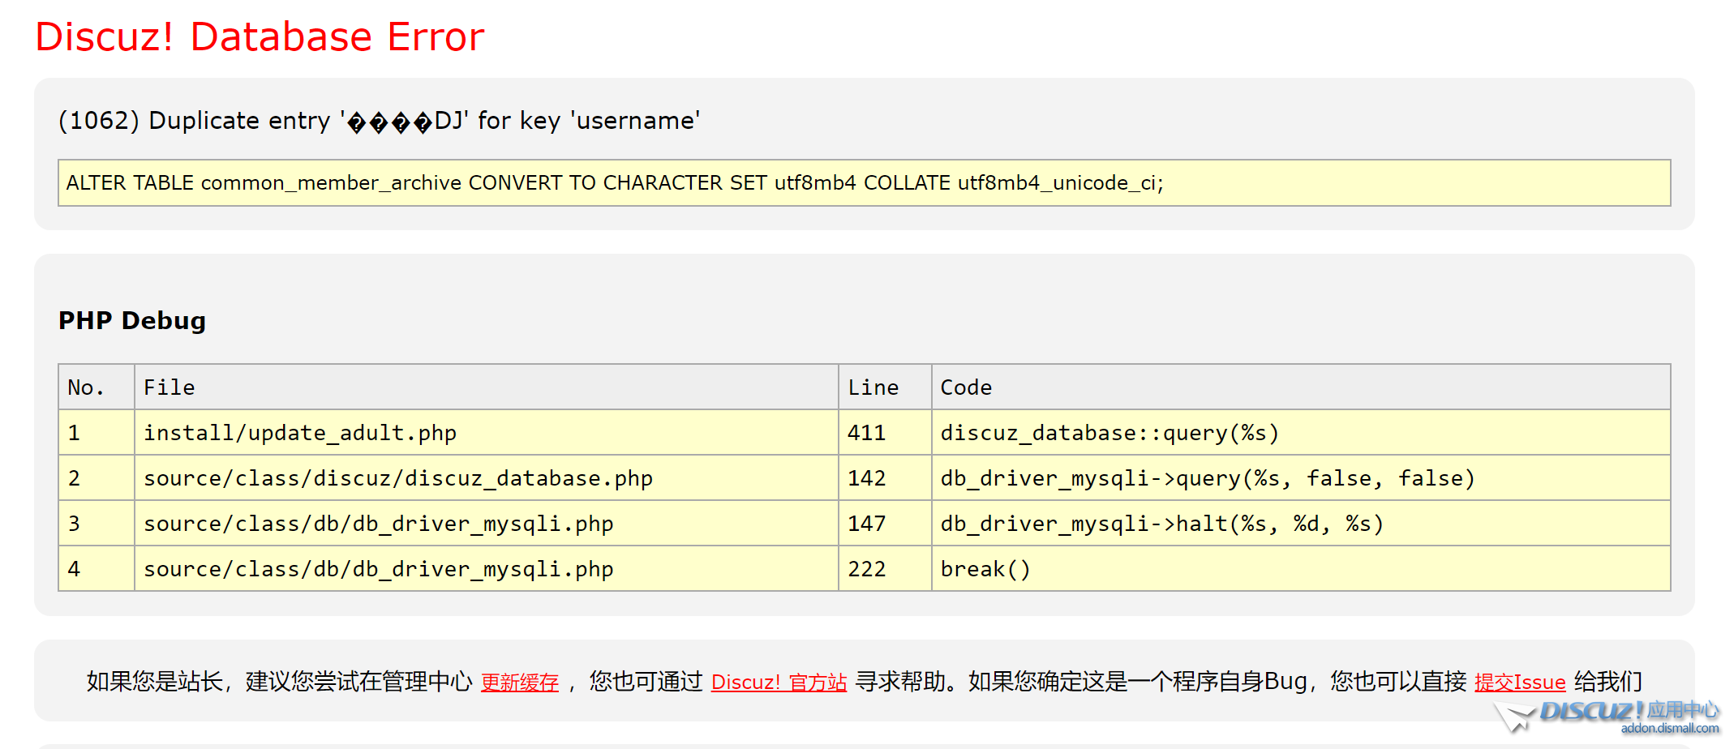Viewport: 1734px width, 749px height.
Task: Select the discuz_database.php file path cell
Action: [397, 478]
